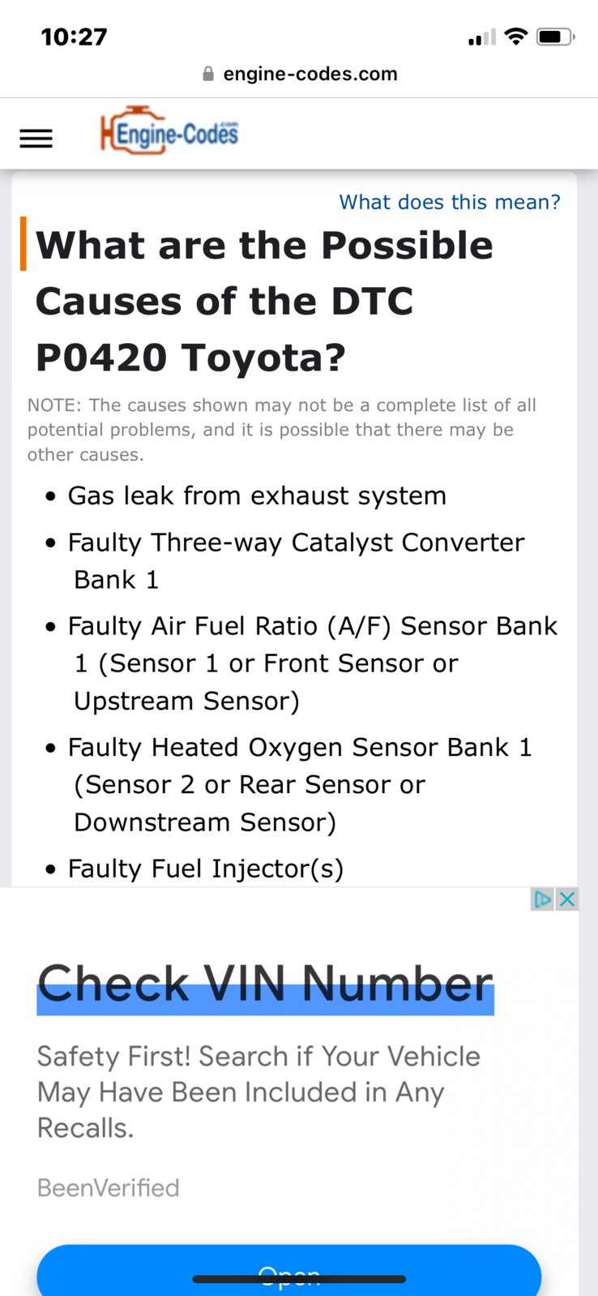The image size is (598, 1296).
Task: Click the 'Possible Causes of DTC P0420' heading
Action: pyautogui.click(x=264, y=301)
